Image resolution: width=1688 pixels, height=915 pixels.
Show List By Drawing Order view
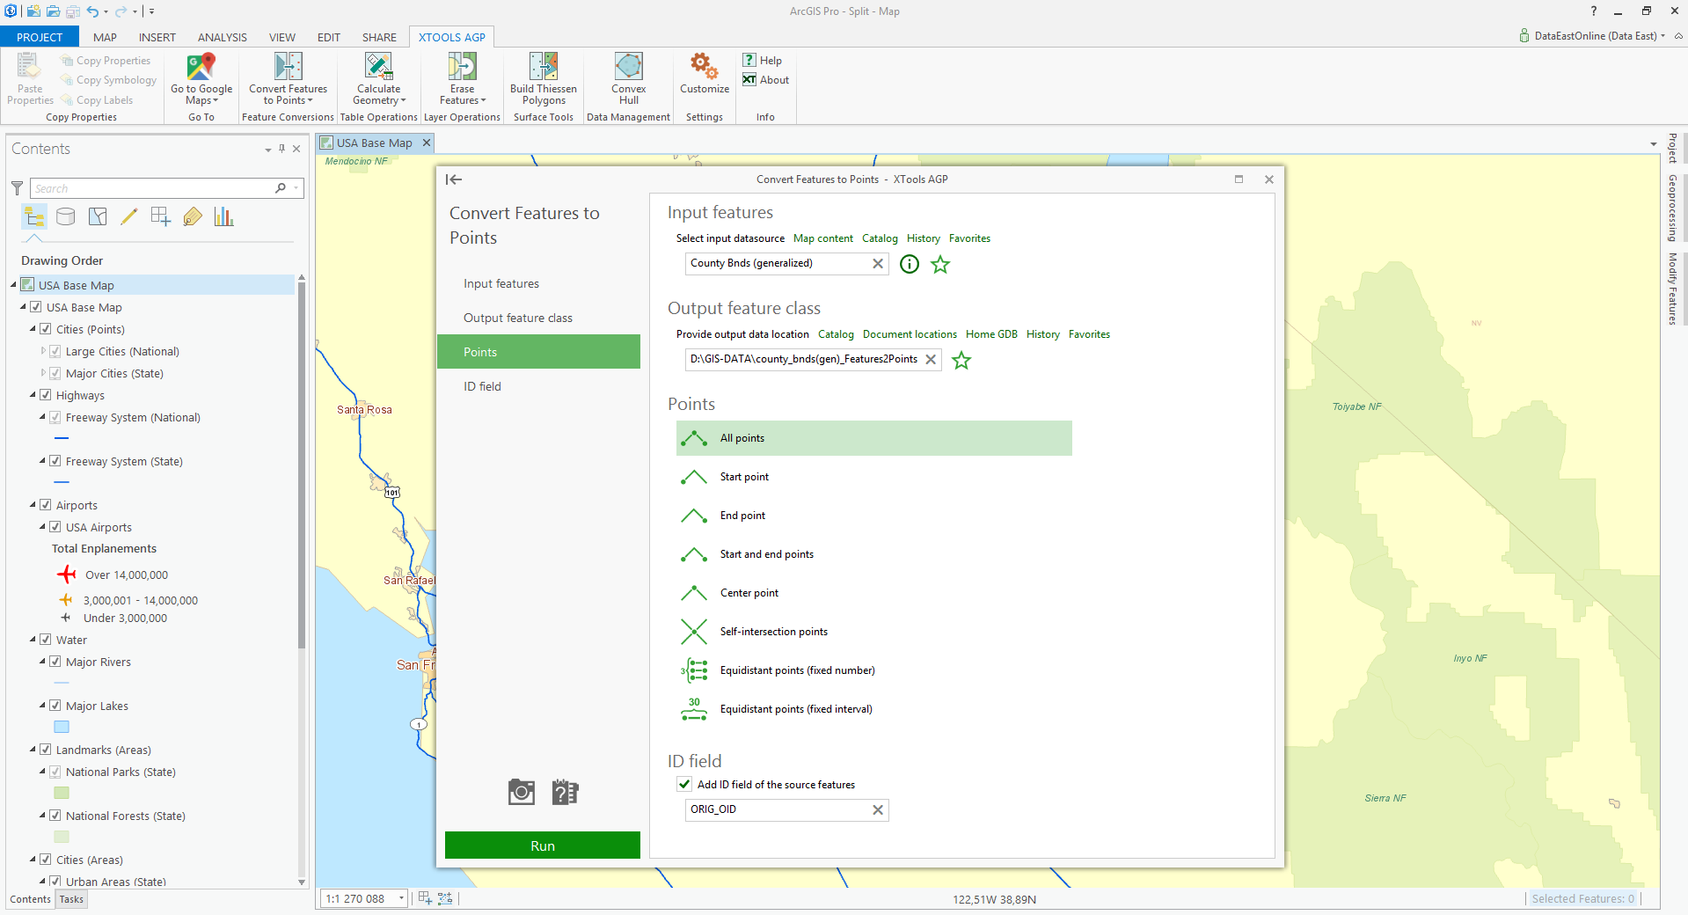[34, 216]
